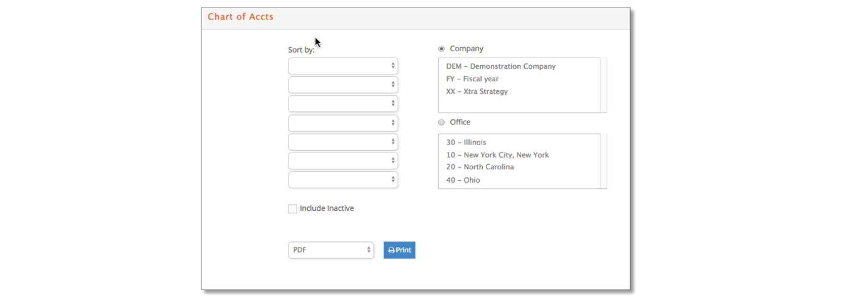
Task: Pick 10 – New York City office
Action: pyautogui.click(x=497, y=155)
